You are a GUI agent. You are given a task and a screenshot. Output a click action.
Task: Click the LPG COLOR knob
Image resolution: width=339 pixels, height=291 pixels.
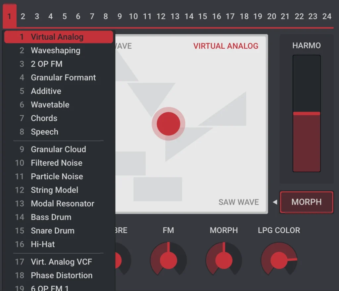[279, 259]
